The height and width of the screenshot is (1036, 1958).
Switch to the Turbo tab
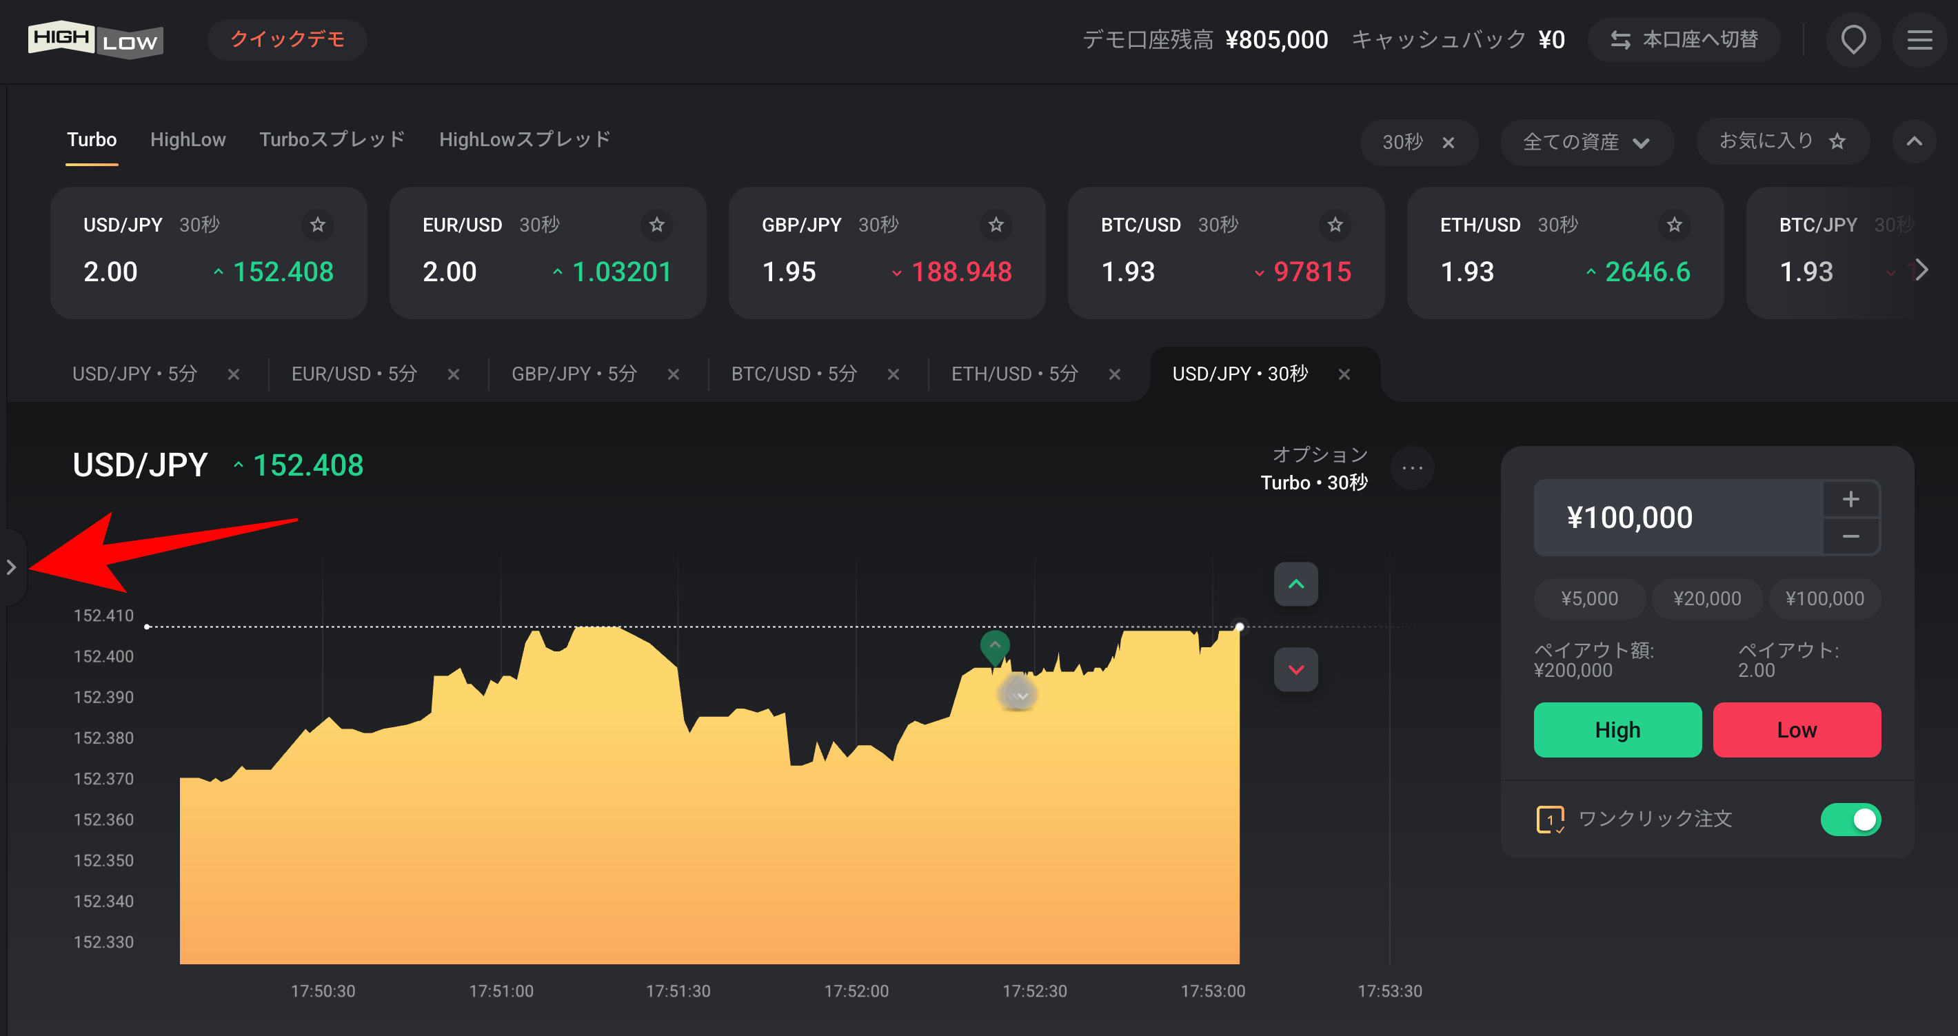click(x=92, y=140)
